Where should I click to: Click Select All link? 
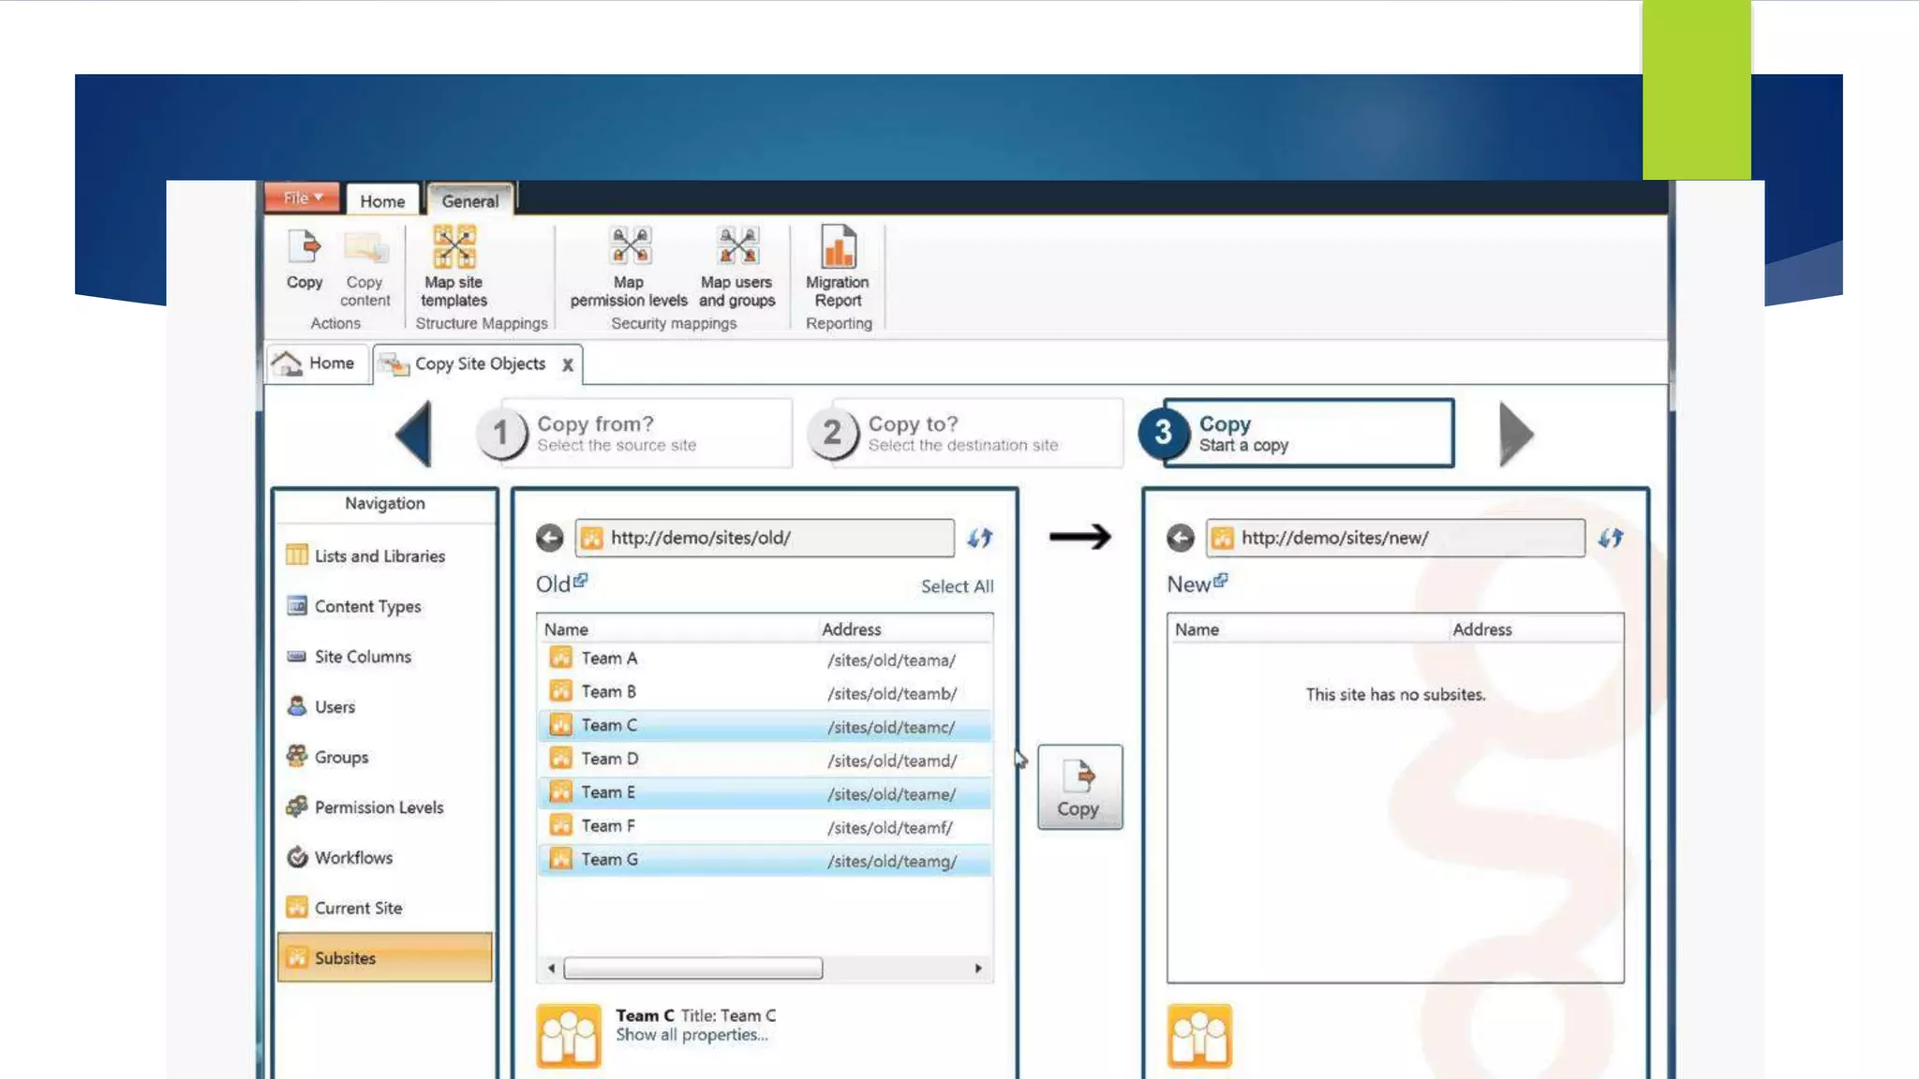[x=957, y=586]
